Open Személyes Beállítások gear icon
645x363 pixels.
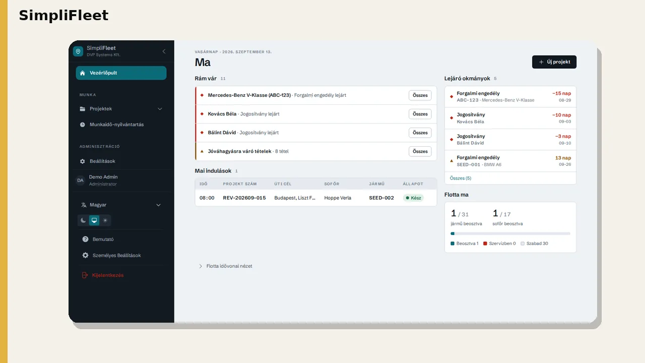(86, 256)
